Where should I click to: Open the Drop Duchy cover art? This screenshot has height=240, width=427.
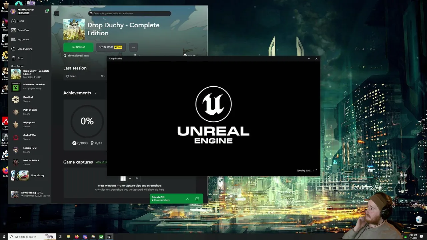(x=74, y=29)
